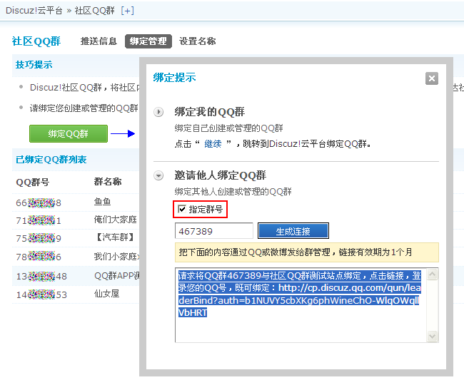The width and height of the screenshot is (464, 385).
Task: Click the group number starting with 66
Action: (39, 203)
